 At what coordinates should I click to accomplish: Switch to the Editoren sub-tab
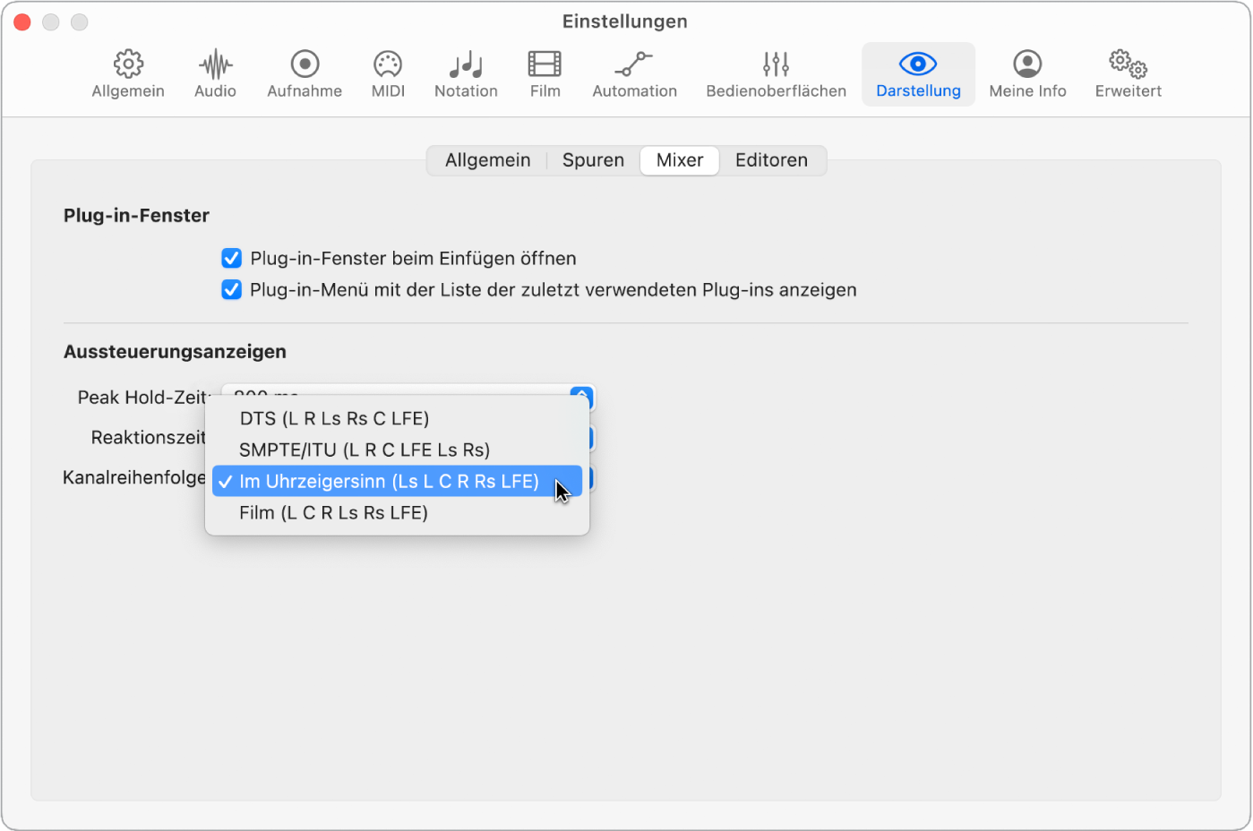coord(771,160)
